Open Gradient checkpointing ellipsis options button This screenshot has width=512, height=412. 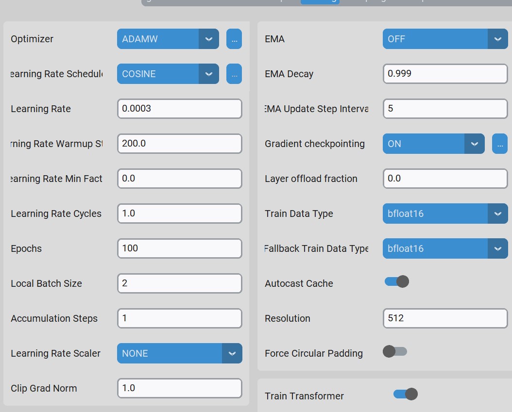tap(499, 144)
